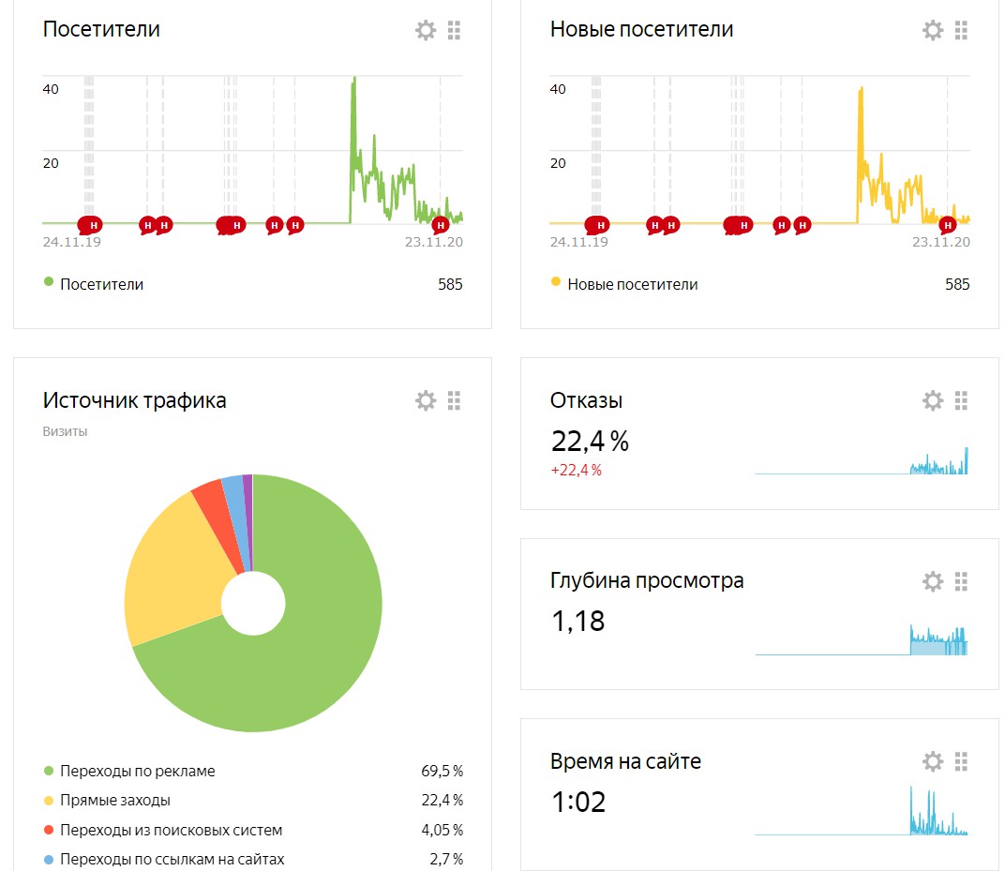The height and width of the screenshot is (871, 1005).
Task: Click the grid handle icon of Время на сайте widget
Action: click(962, 761)
